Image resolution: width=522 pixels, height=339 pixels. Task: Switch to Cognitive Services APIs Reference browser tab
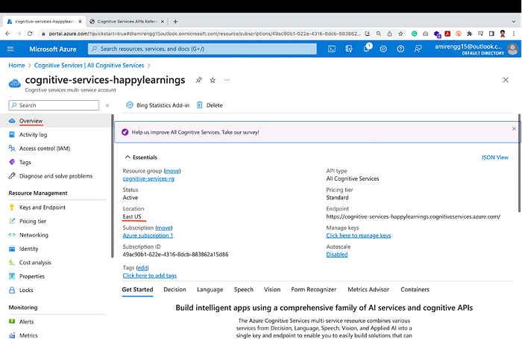(x=127, y=22)
